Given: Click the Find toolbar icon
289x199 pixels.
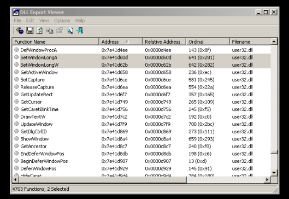Looking at the screenshot, I should click(x=70, y=31).
